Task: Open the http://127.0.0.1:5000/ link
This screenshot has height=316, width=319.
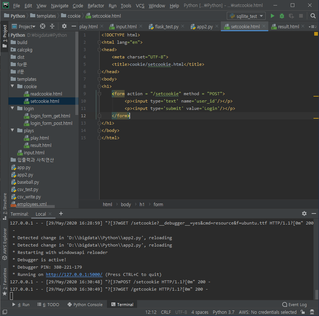Action: tap(74, 274)
